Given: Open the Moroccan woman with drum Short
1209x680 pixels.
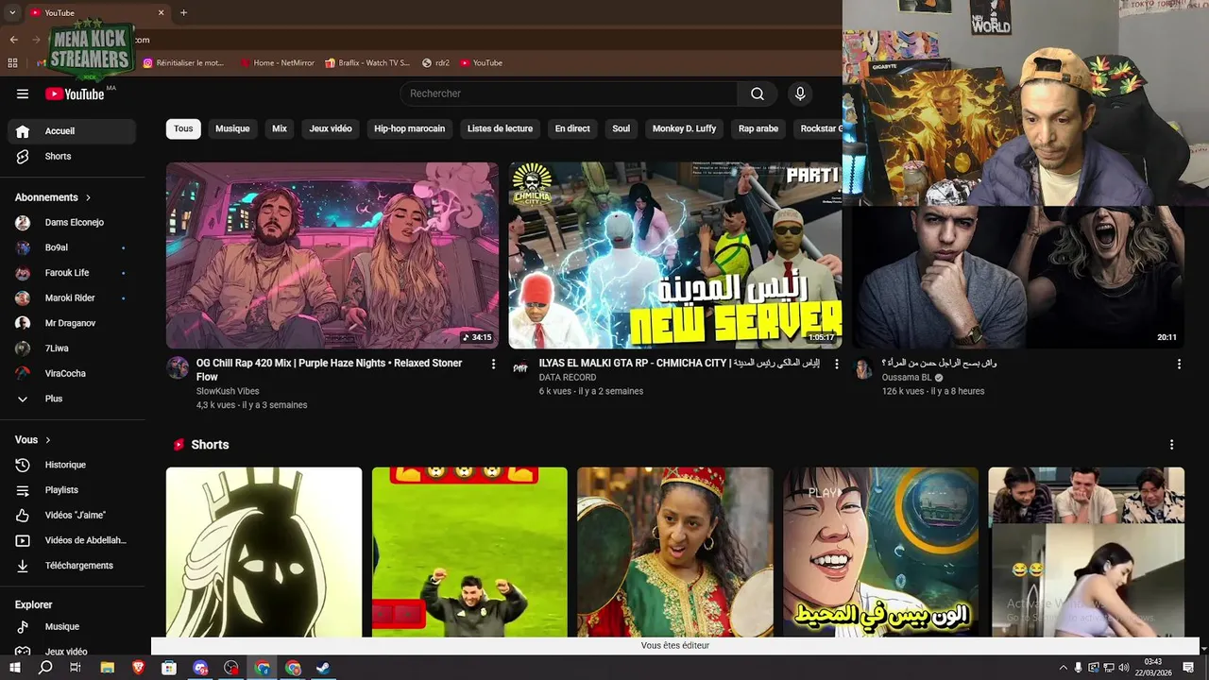Looking at the screenshot, I should coord(675,552).
